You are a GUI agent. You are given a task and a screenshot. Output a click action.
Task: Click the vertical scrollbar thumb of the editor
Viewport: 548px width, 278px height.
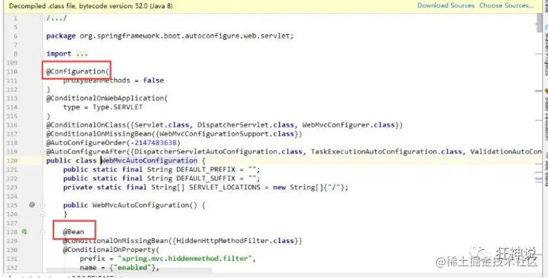540,23
